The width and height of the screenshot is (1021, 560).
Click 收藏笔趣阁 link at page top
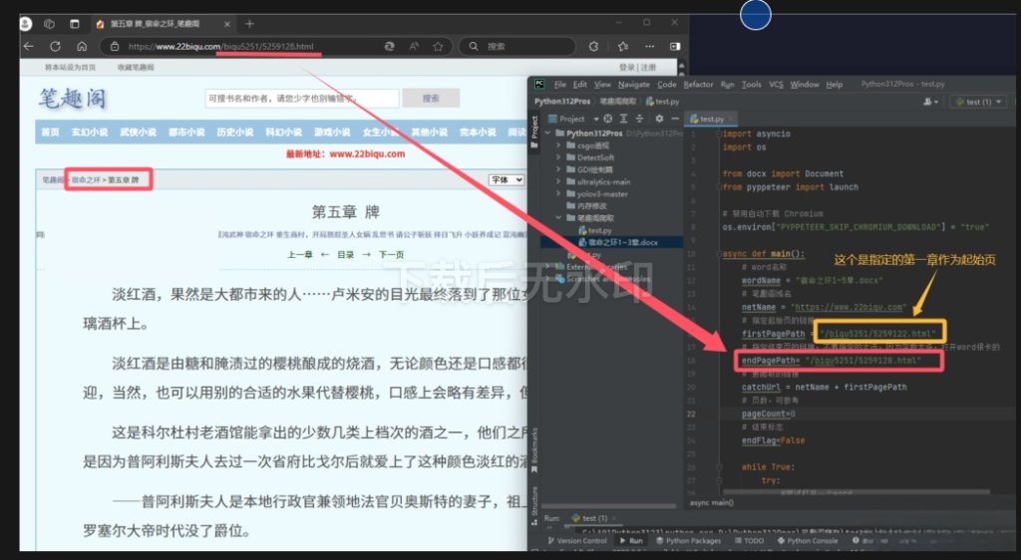tap(136, 67)
